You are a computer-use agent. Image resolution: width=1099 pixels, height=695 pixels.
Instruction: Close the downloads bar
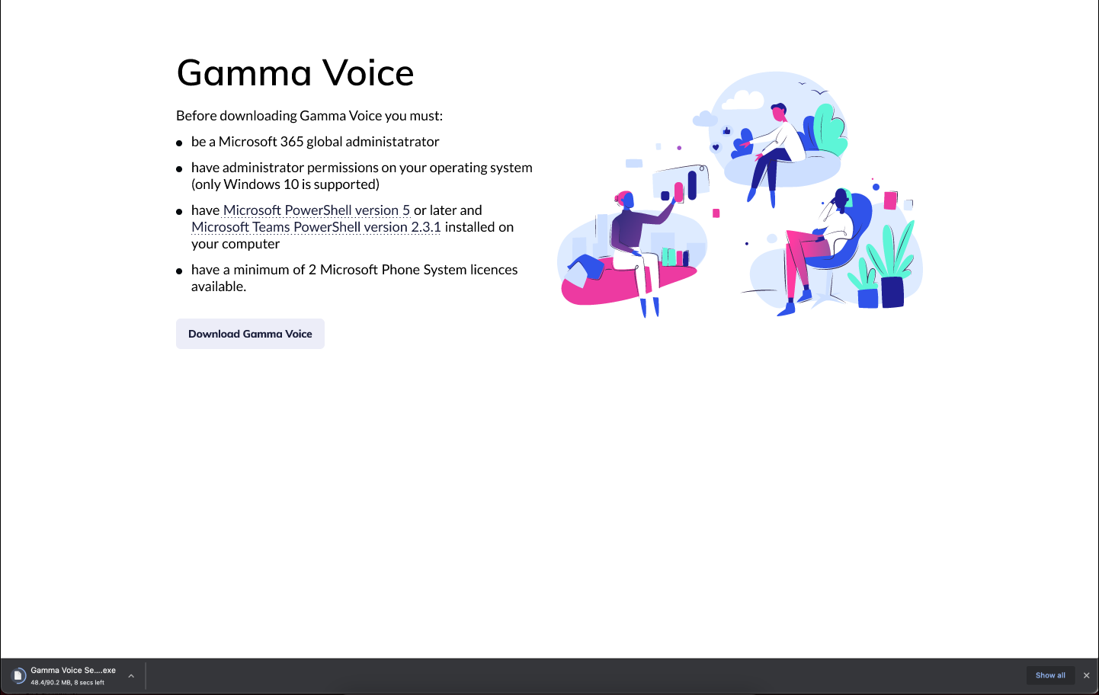tap(1087, 675)
